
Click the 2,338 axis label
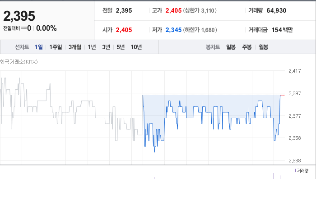pos(295,161)
